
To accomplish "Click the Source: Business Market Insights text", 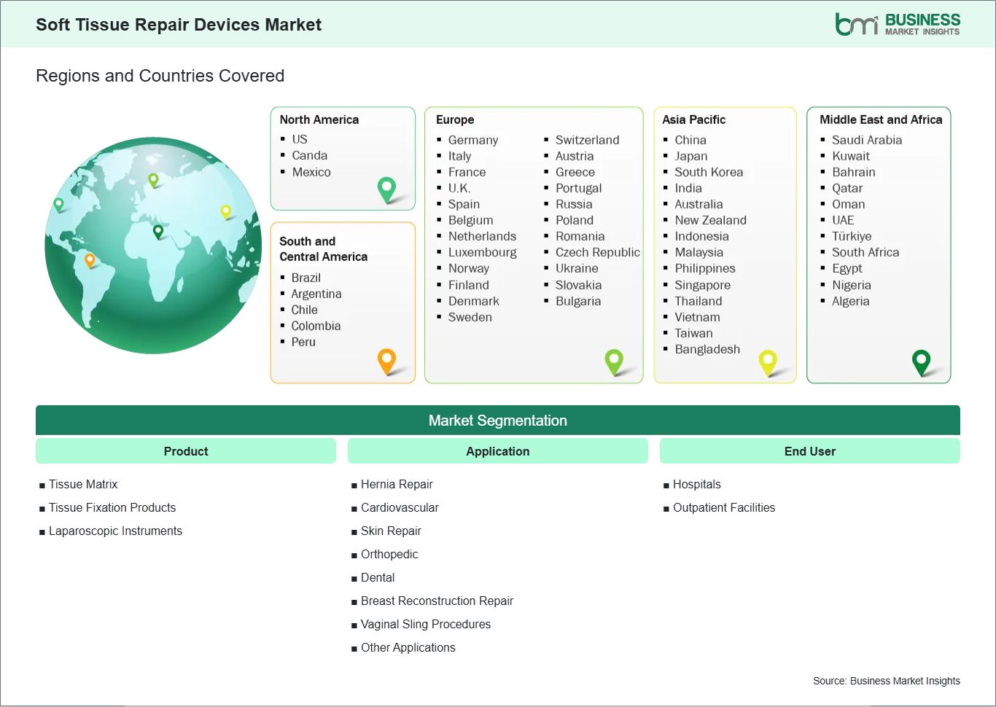I will coord(886,681).
